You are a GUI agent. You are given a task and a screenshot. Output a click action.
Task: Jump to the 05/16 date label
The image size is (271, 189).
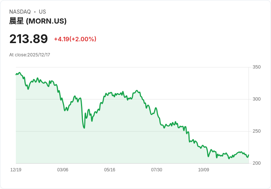[x=110, y=170]
